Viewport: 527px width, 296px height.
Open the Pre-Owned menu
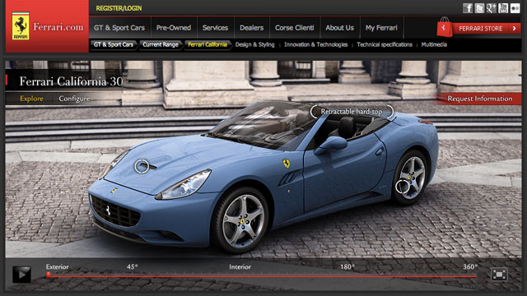[x=174, y=28]
